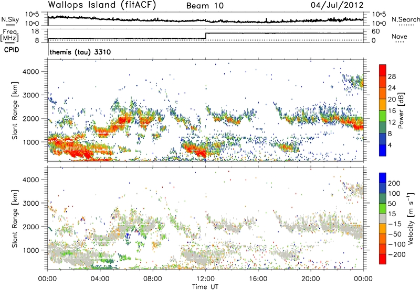This screenshot has width=420, height=290.
Task: Click the "N.Sky" legend label
Action: [10, 19]
